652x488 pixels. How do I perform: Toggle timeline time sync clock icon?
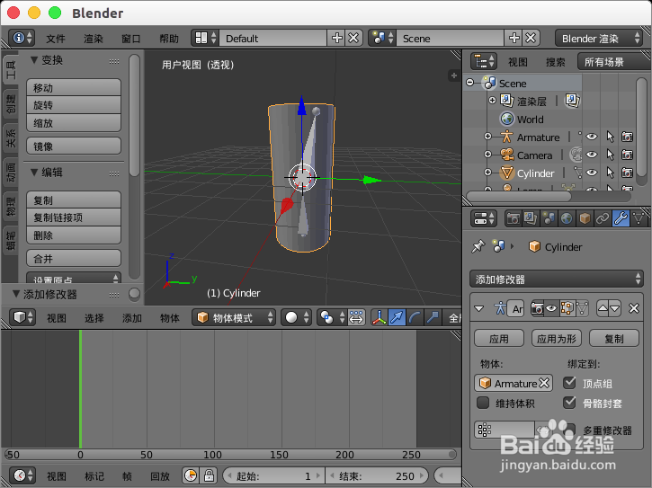[x=191, y=475]
